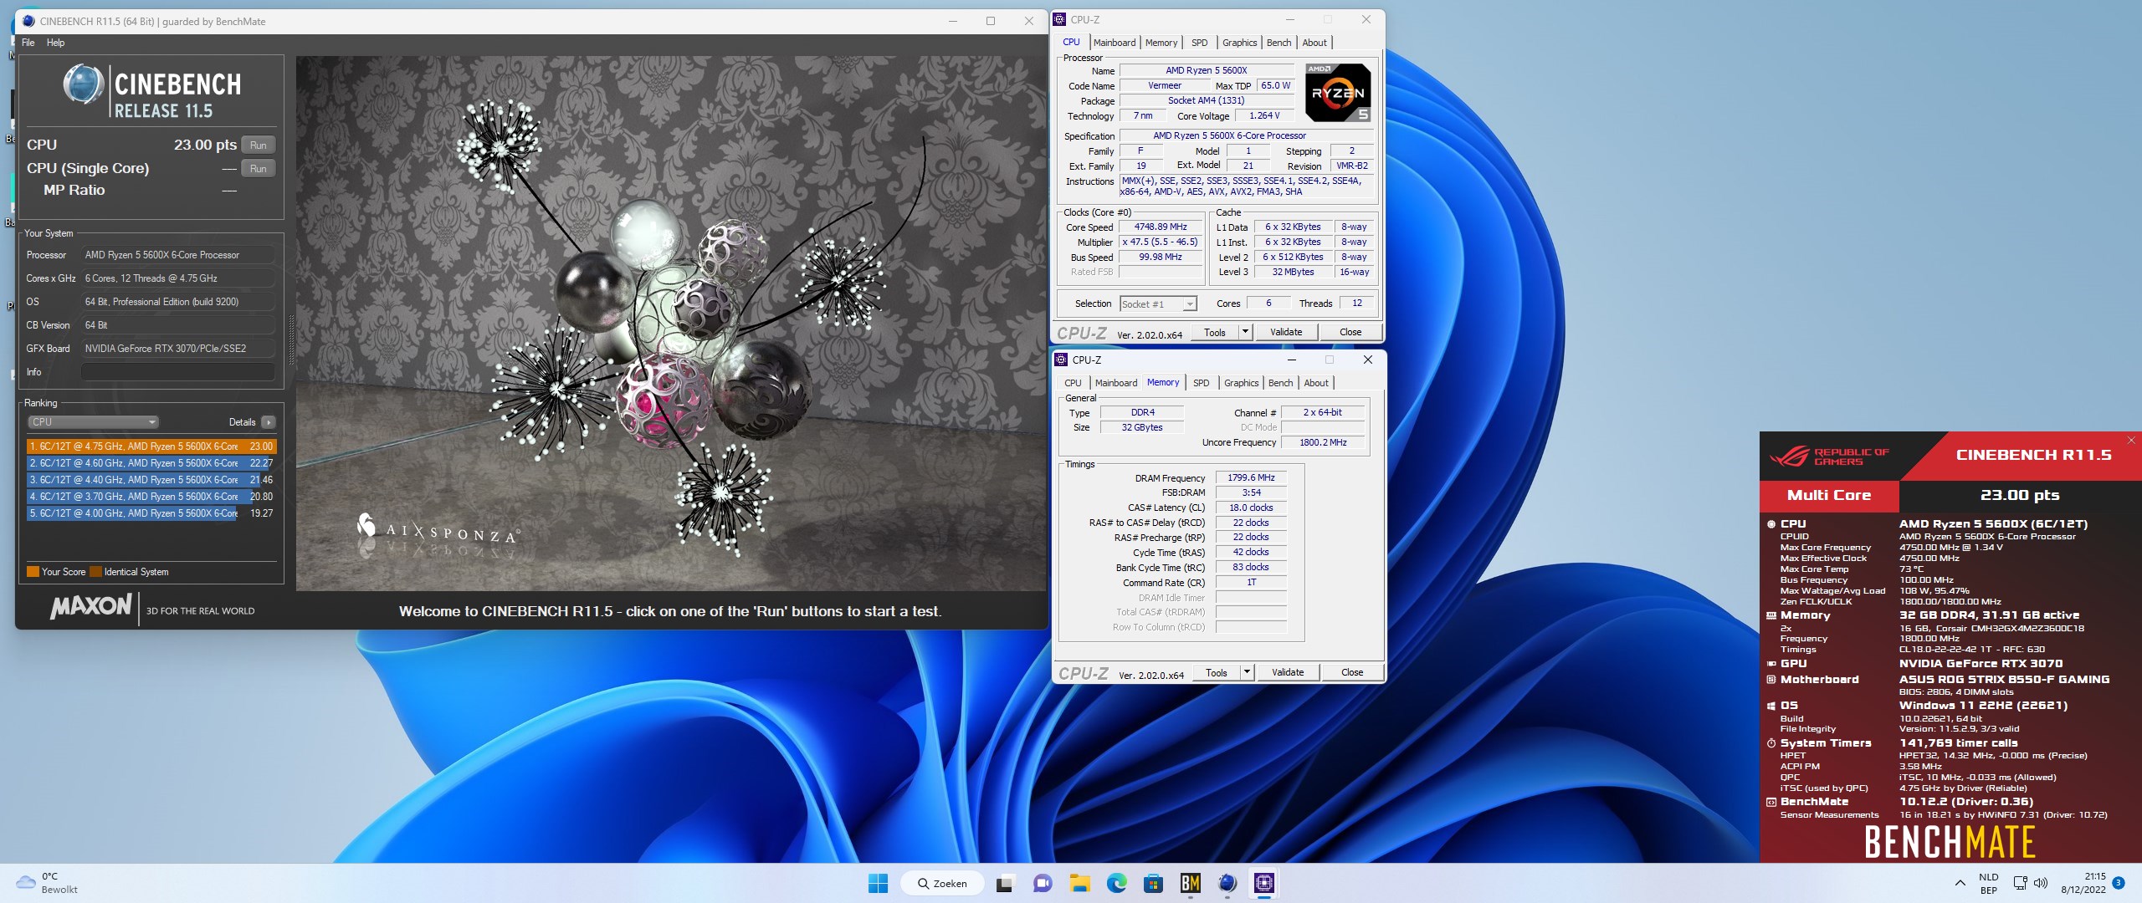The image size is (2142, 903).
Task: Select ranking entry scoring 23.00
Action: pyautogui.click(x=151, y=446)
